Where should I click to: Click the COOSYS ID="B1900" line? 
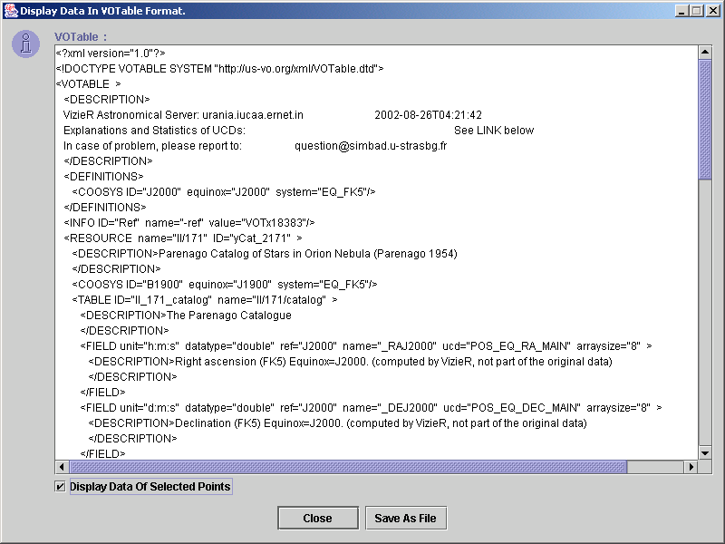click(225, 285)
